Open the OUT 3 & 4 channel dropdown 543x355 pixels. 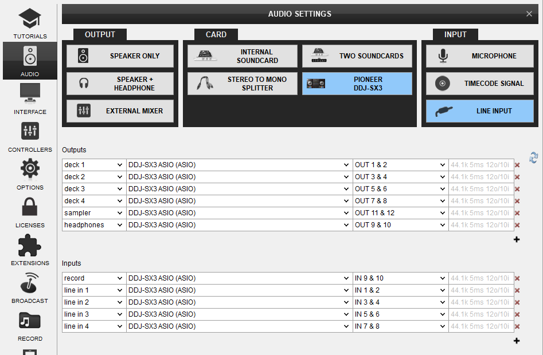click(x=400, y=177)
